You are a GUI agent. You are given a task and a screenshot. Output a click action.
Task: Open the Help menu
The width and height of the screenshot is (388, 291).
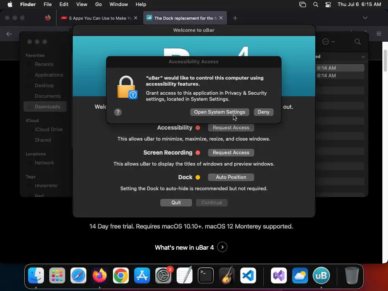(x=141, y=5)
